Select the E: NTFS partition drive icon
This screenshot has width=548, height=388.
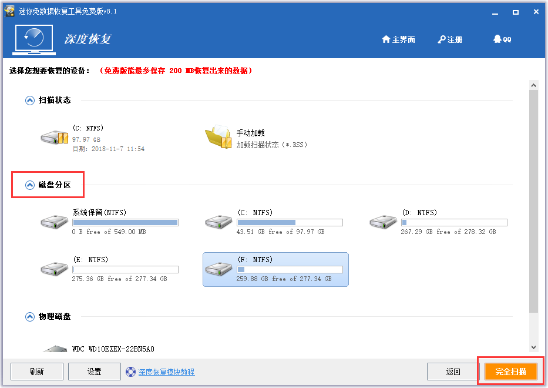(54, 269)
